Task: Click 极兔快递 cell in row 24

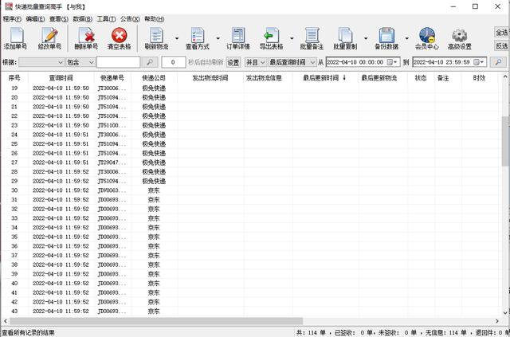Action: (154, 135)
